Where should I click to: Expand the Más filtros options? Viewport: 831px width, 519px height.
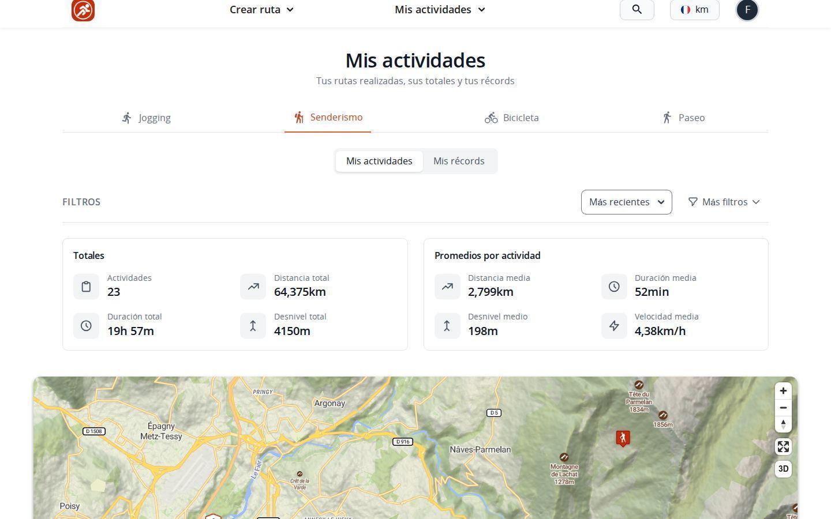point(724,202)
